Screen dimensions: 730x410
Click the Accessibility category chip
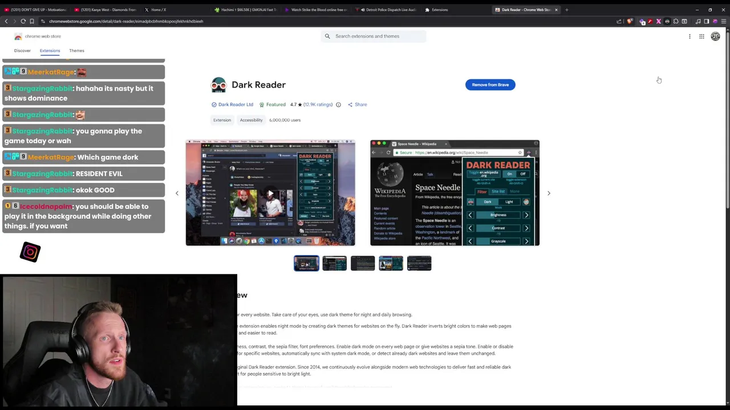[251, 120]
